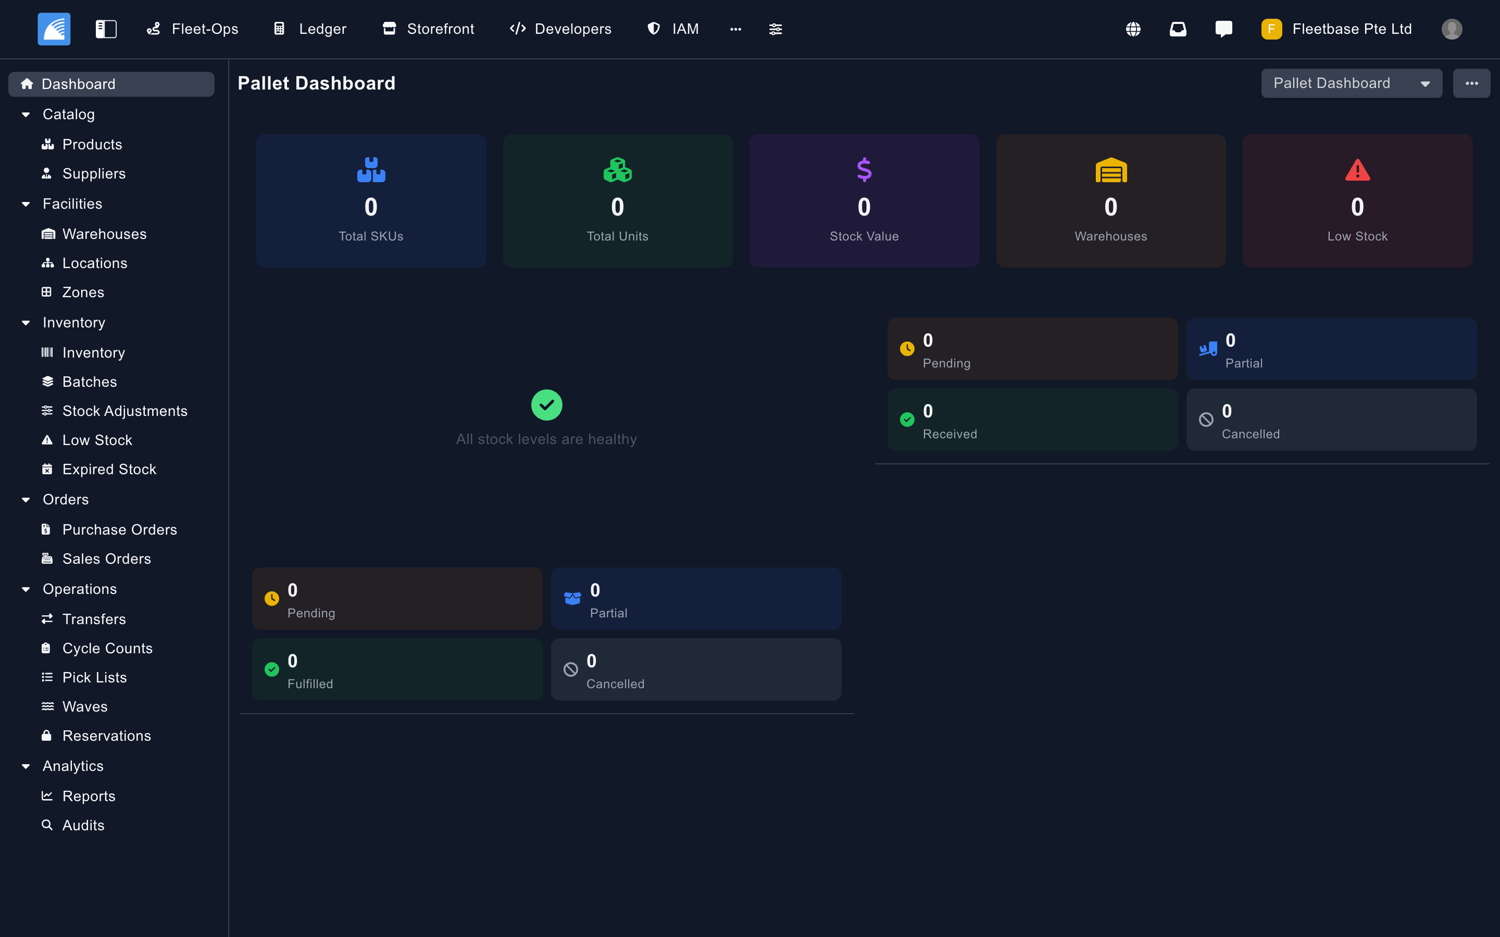Screen dimensions: 1500x937
Task: Click the user avatar
Action: (1452, 29)
